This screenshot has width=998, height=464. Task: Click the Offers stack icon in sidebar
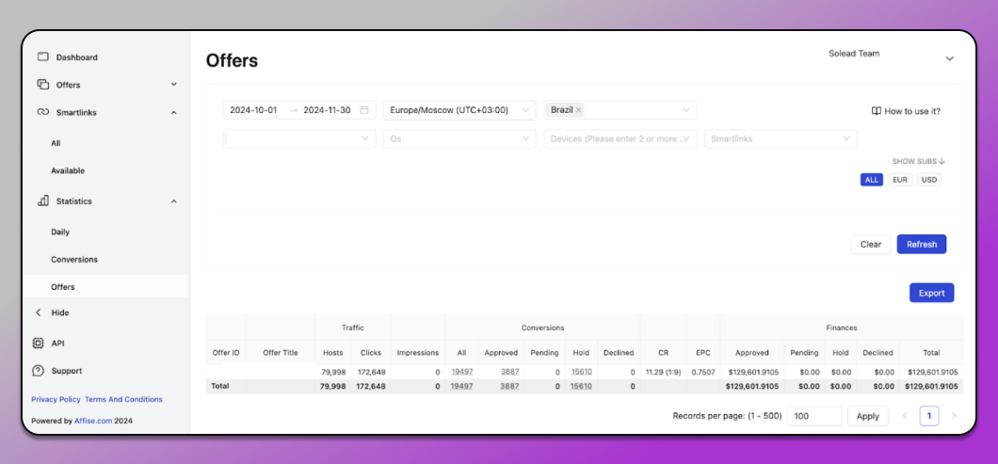[41, 85]
